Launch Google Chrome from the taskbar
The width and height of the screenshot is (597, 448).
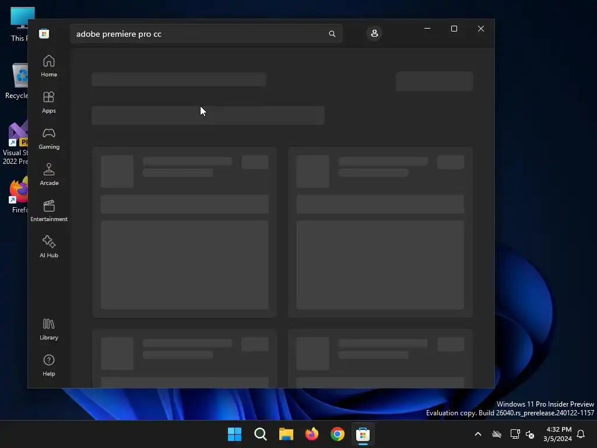[x=338, y=434]
